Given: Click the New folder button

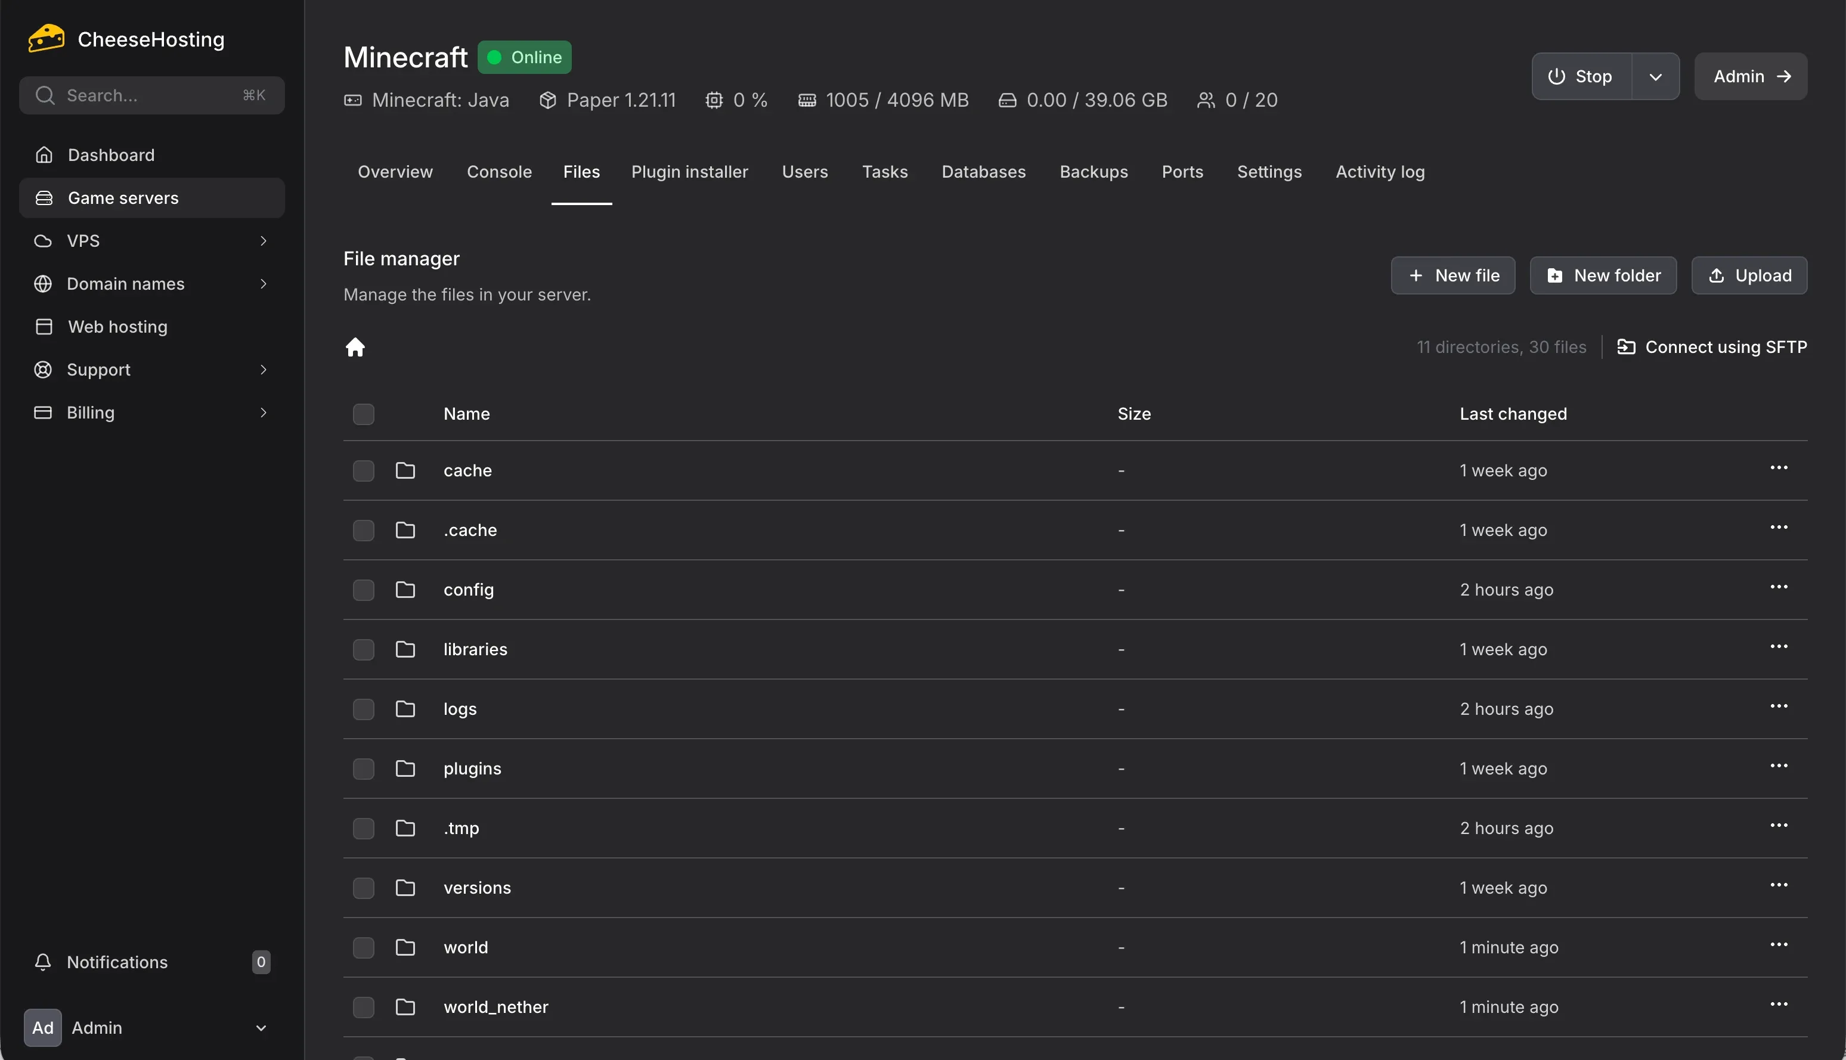Looking at the screenshot, I should tap(1603, 275).
